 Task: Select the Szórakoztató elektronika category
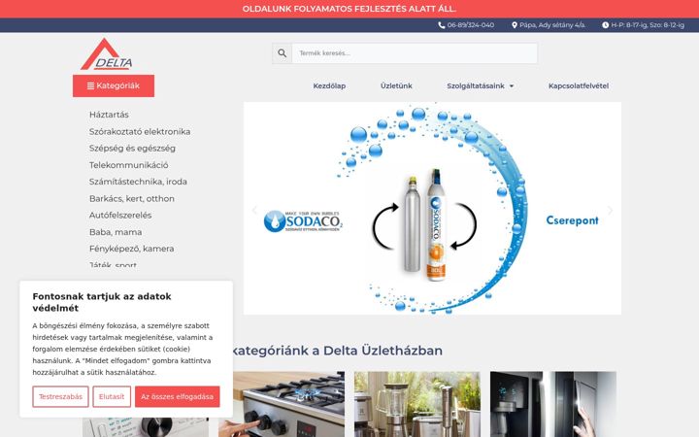(x=140, y=131)
